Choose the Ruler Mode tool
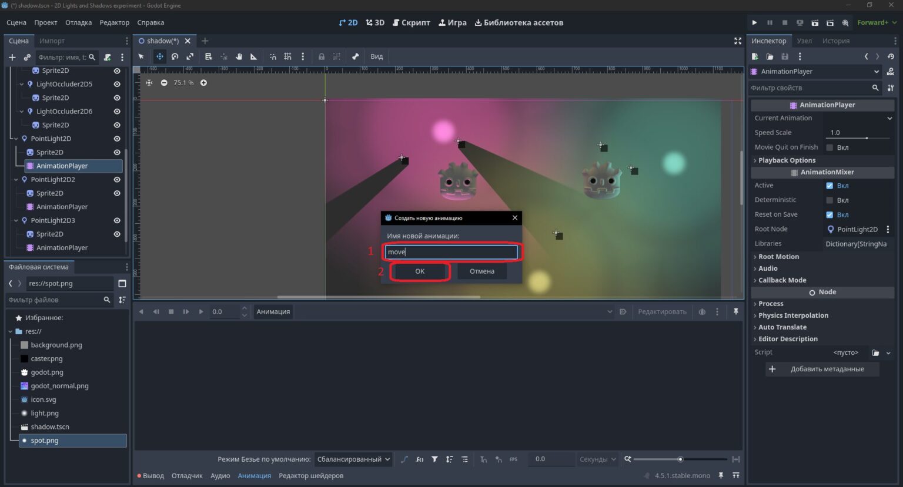The height and width of the screenshot is (487, 903). click(x=254, y=56)
